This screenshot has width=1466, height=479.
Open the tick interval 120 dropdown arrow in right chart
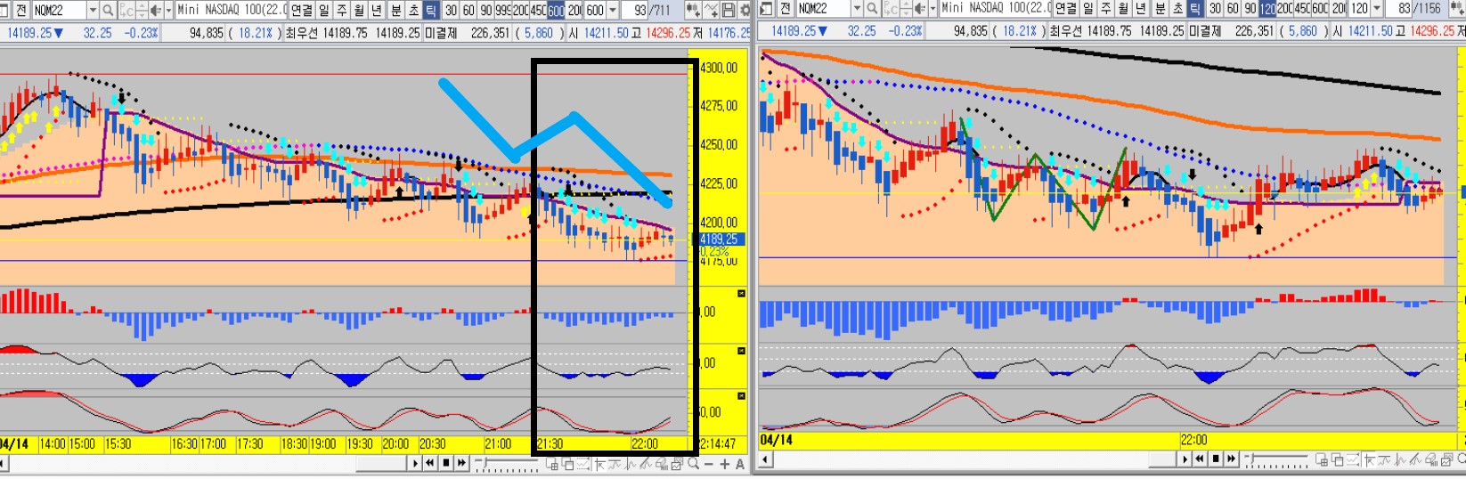[x=1377, y=10]
